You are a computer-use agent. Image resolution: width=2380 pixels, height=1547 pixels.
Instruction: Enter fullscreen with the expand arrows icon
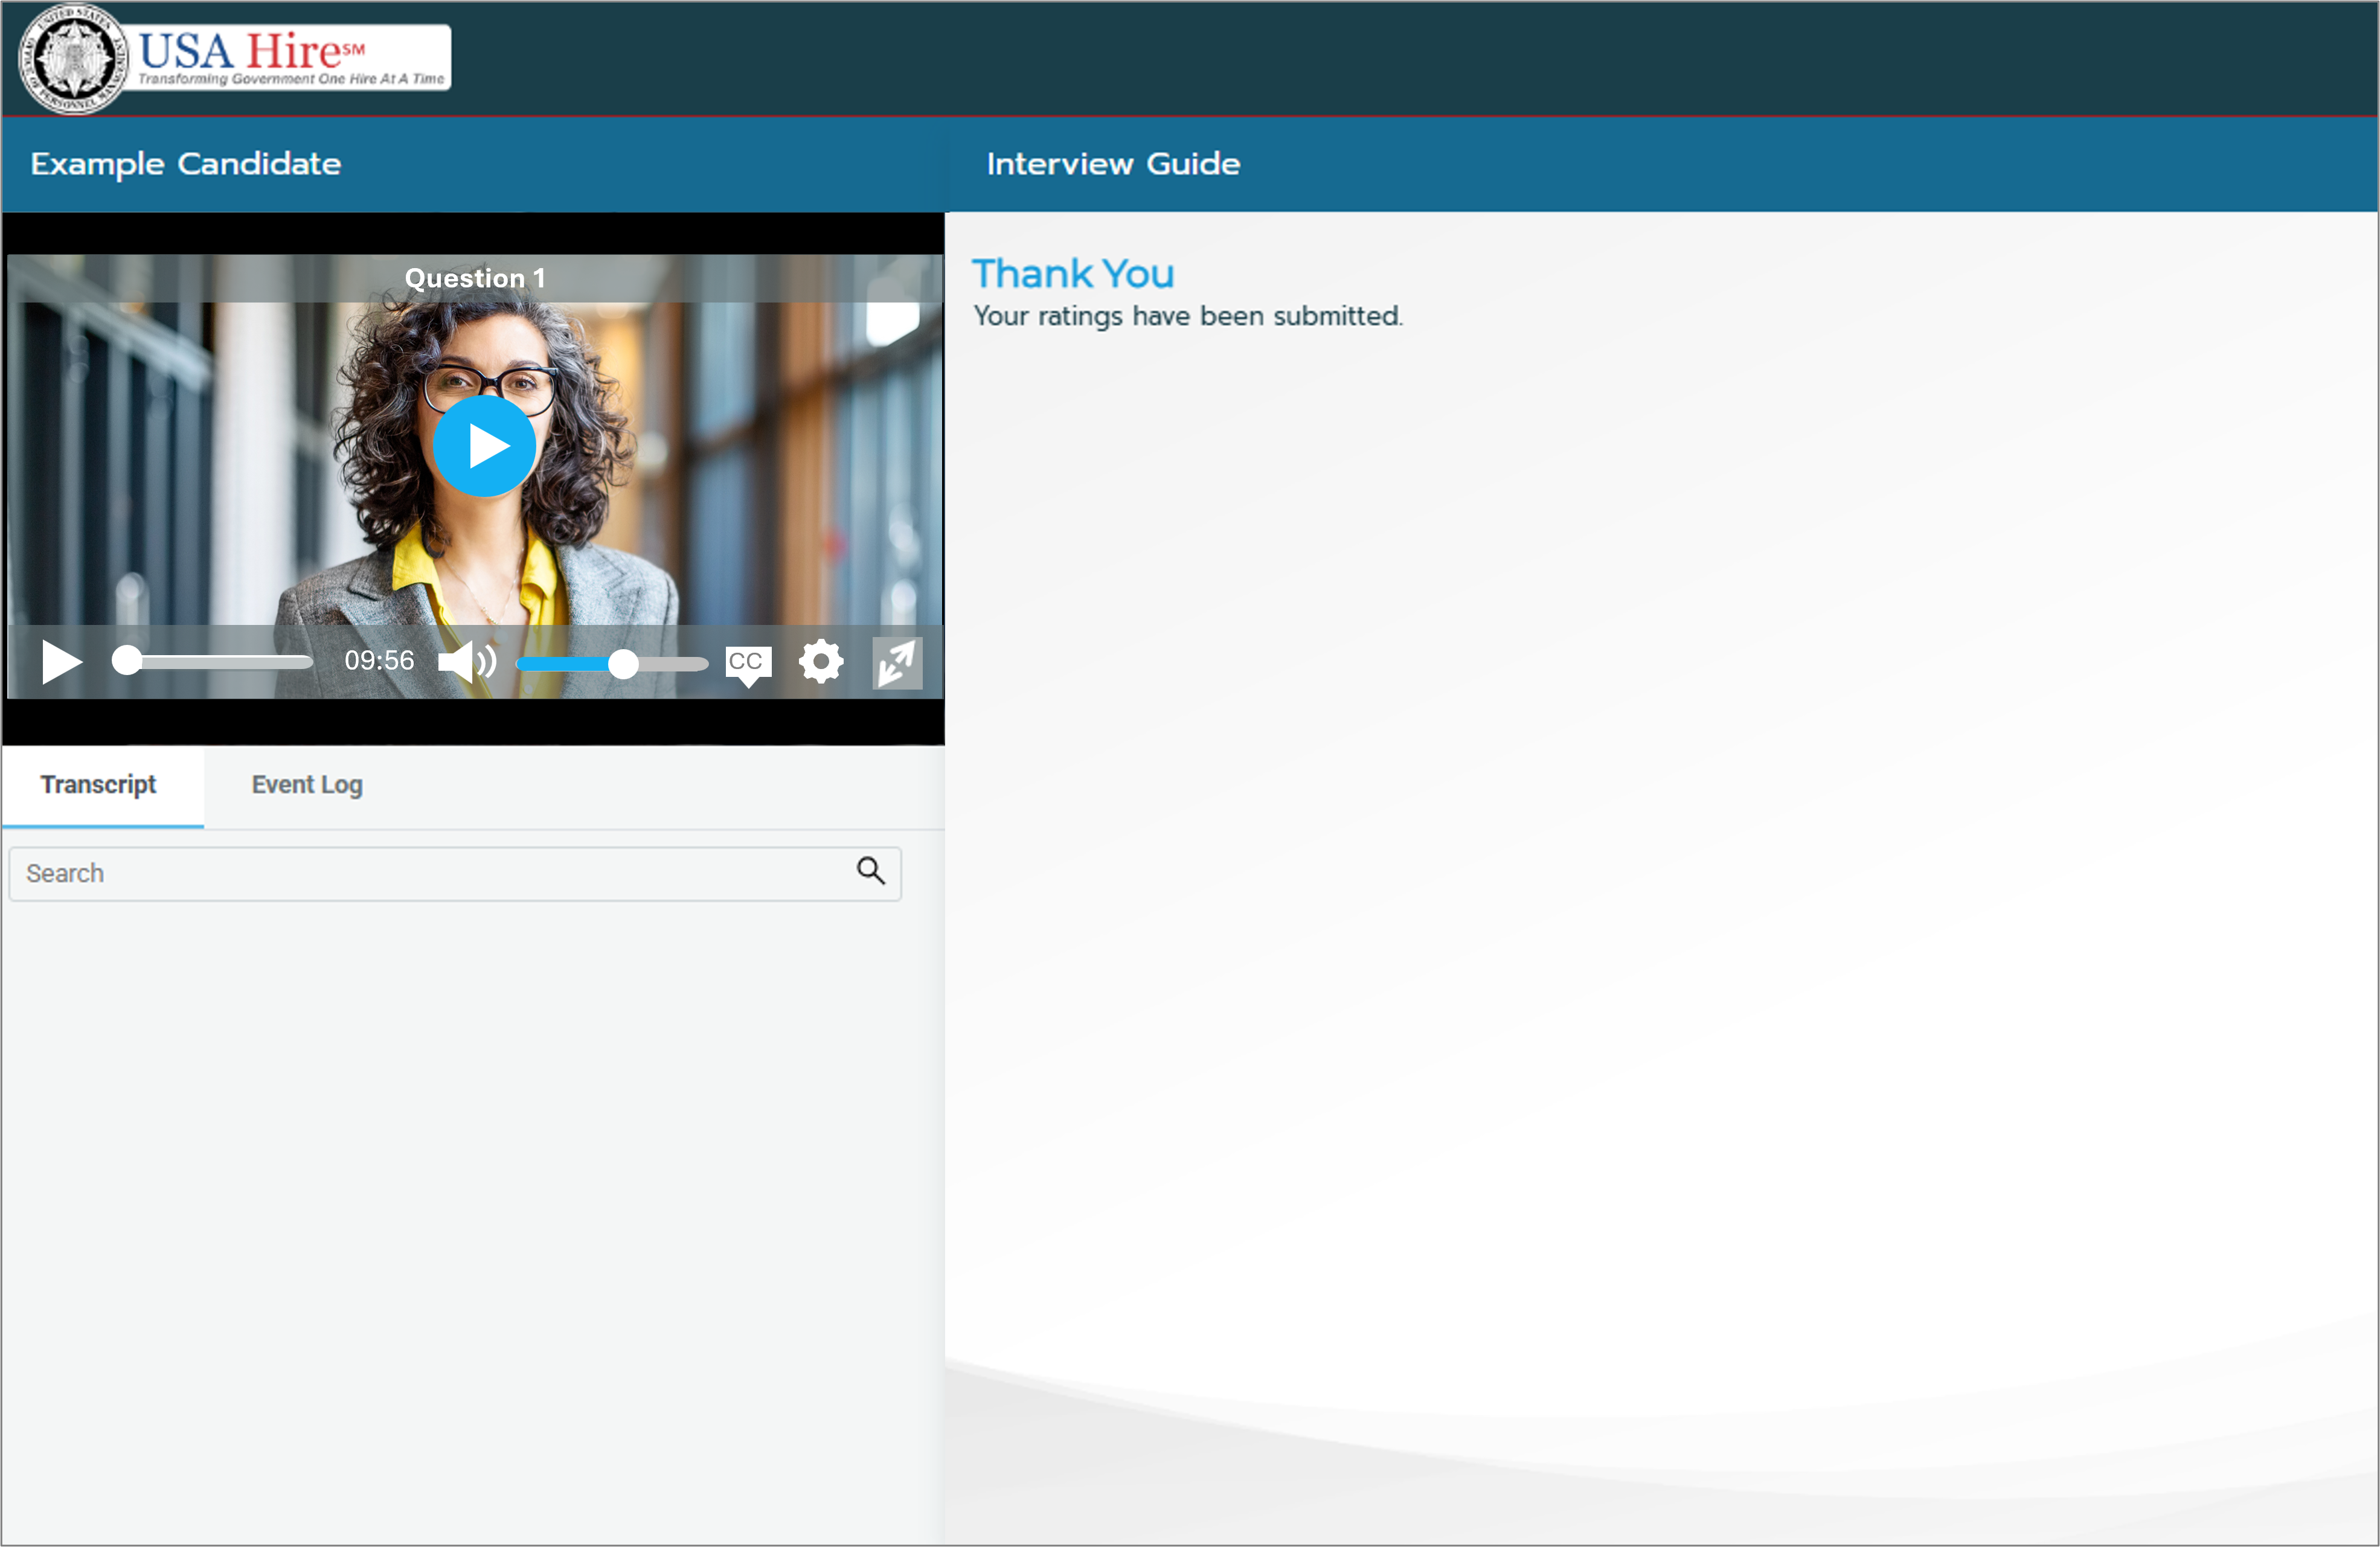click(x=897, y=663)
